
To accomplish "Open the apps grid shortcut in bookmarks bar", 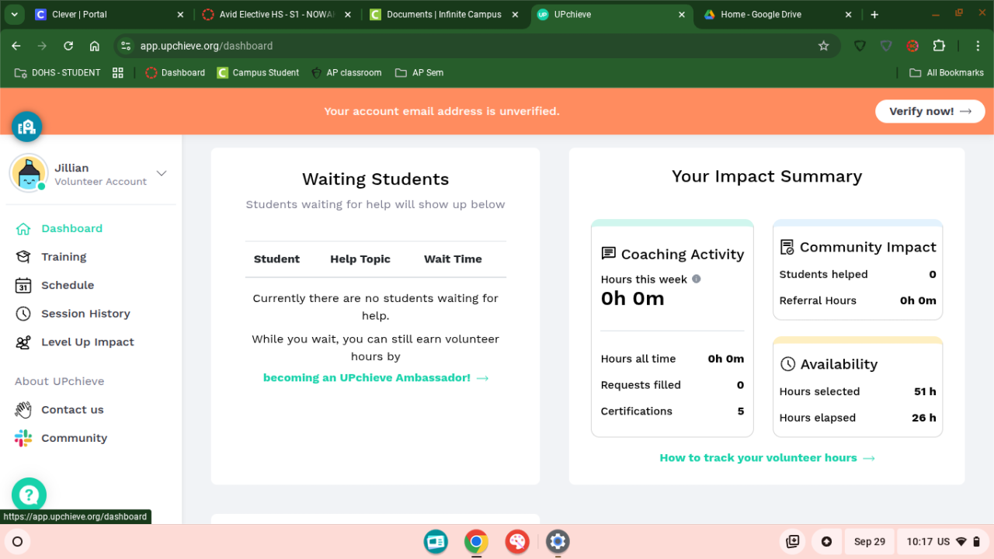I will 118,73.
